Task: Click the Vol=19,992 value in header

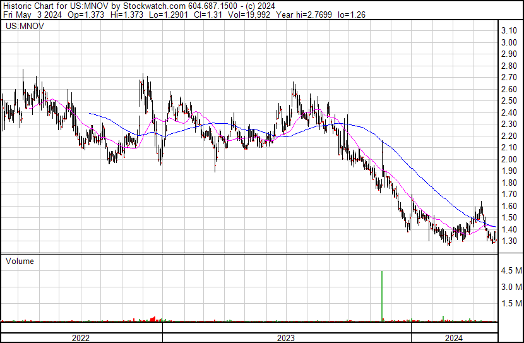Action: [x=249, y=15]
